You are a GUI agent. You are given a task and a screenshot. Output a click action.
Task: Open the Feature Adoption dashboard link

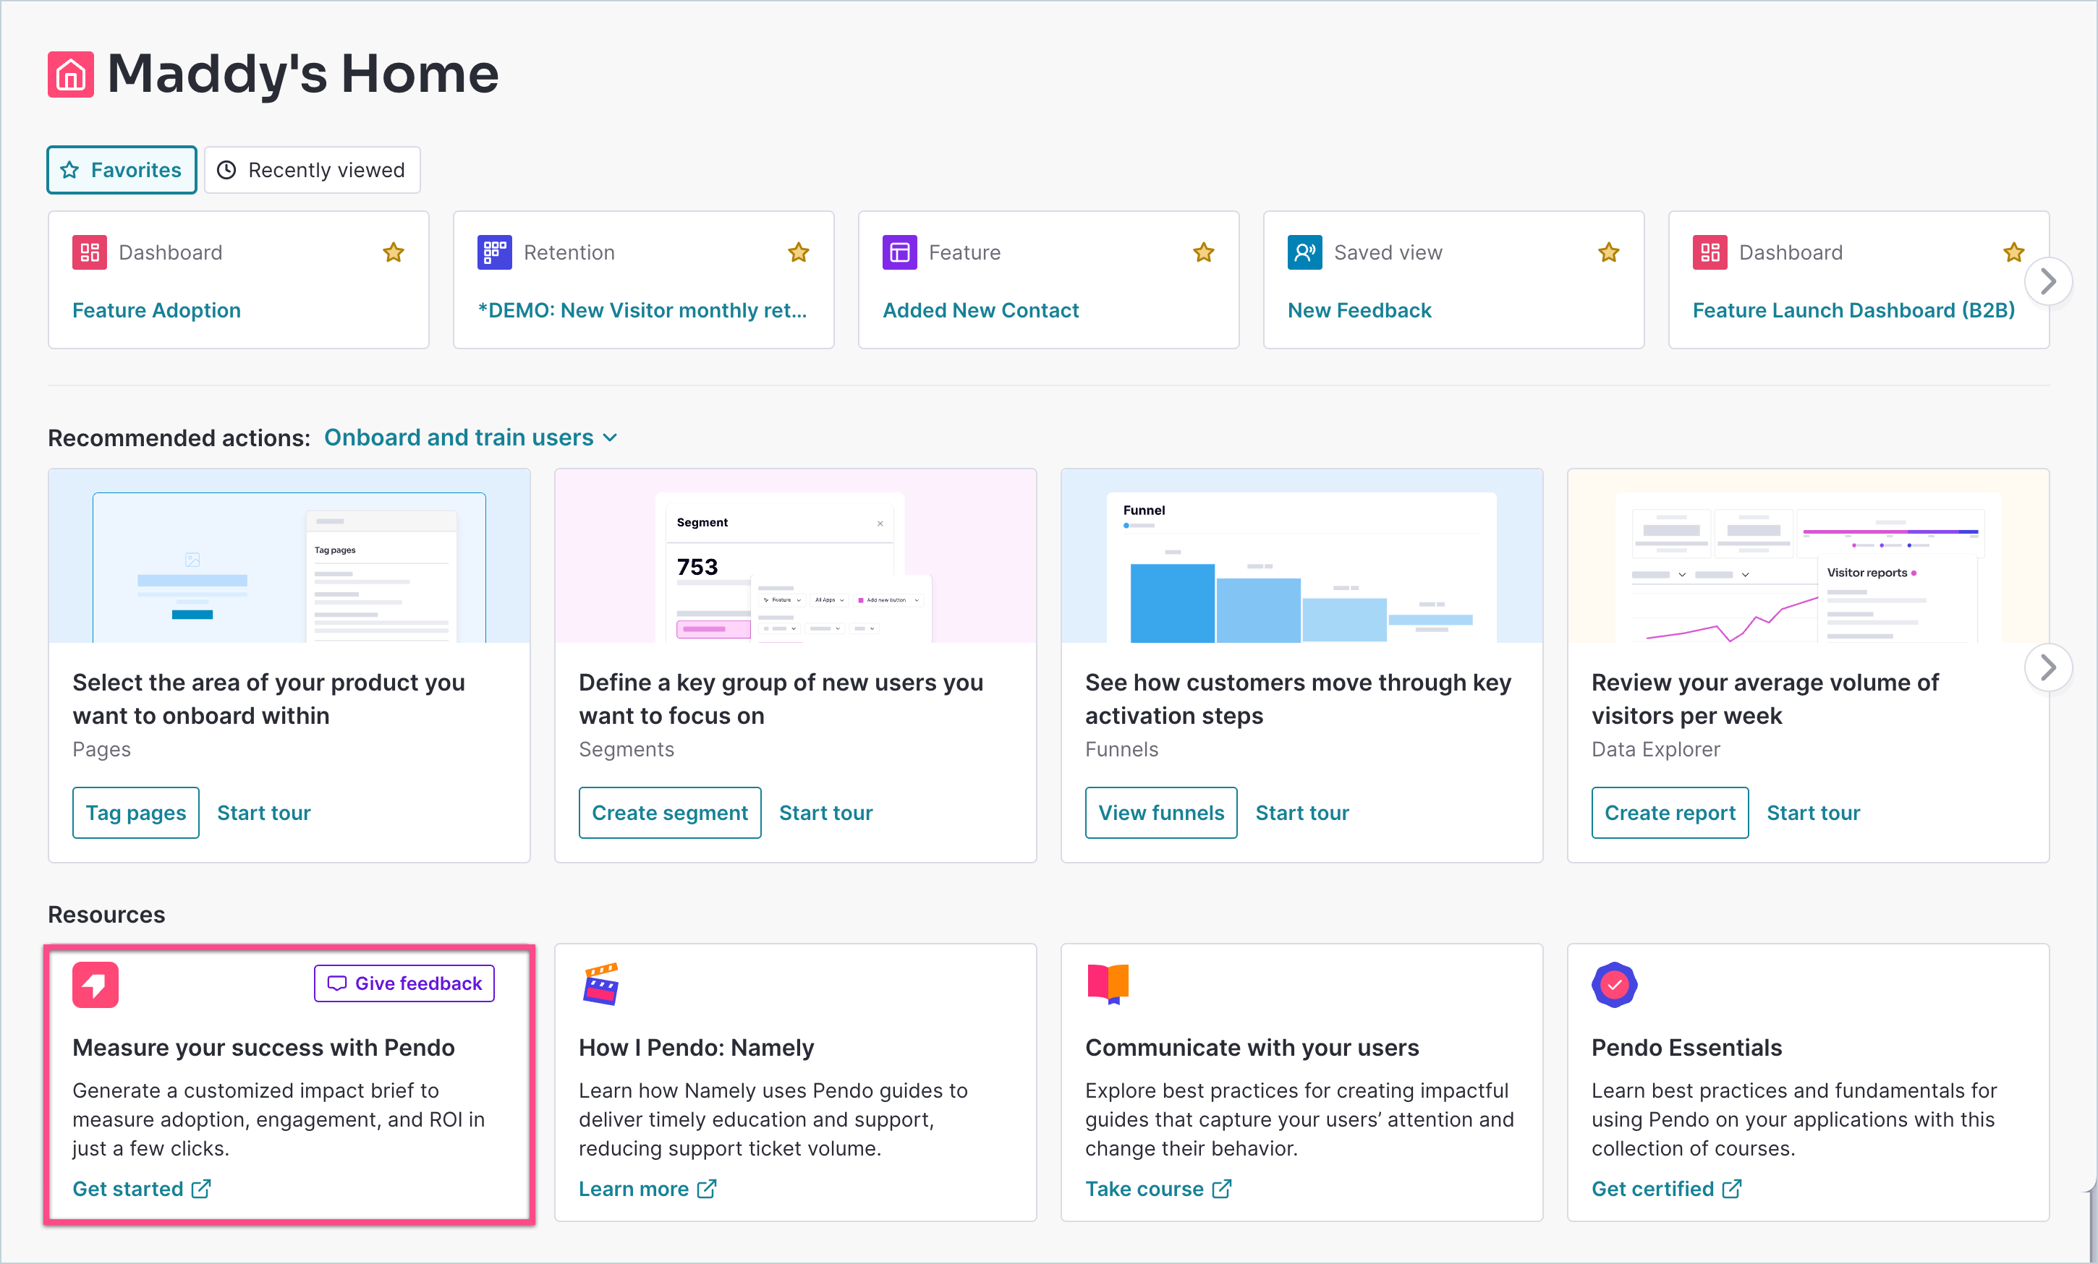(x=157, y=311)
